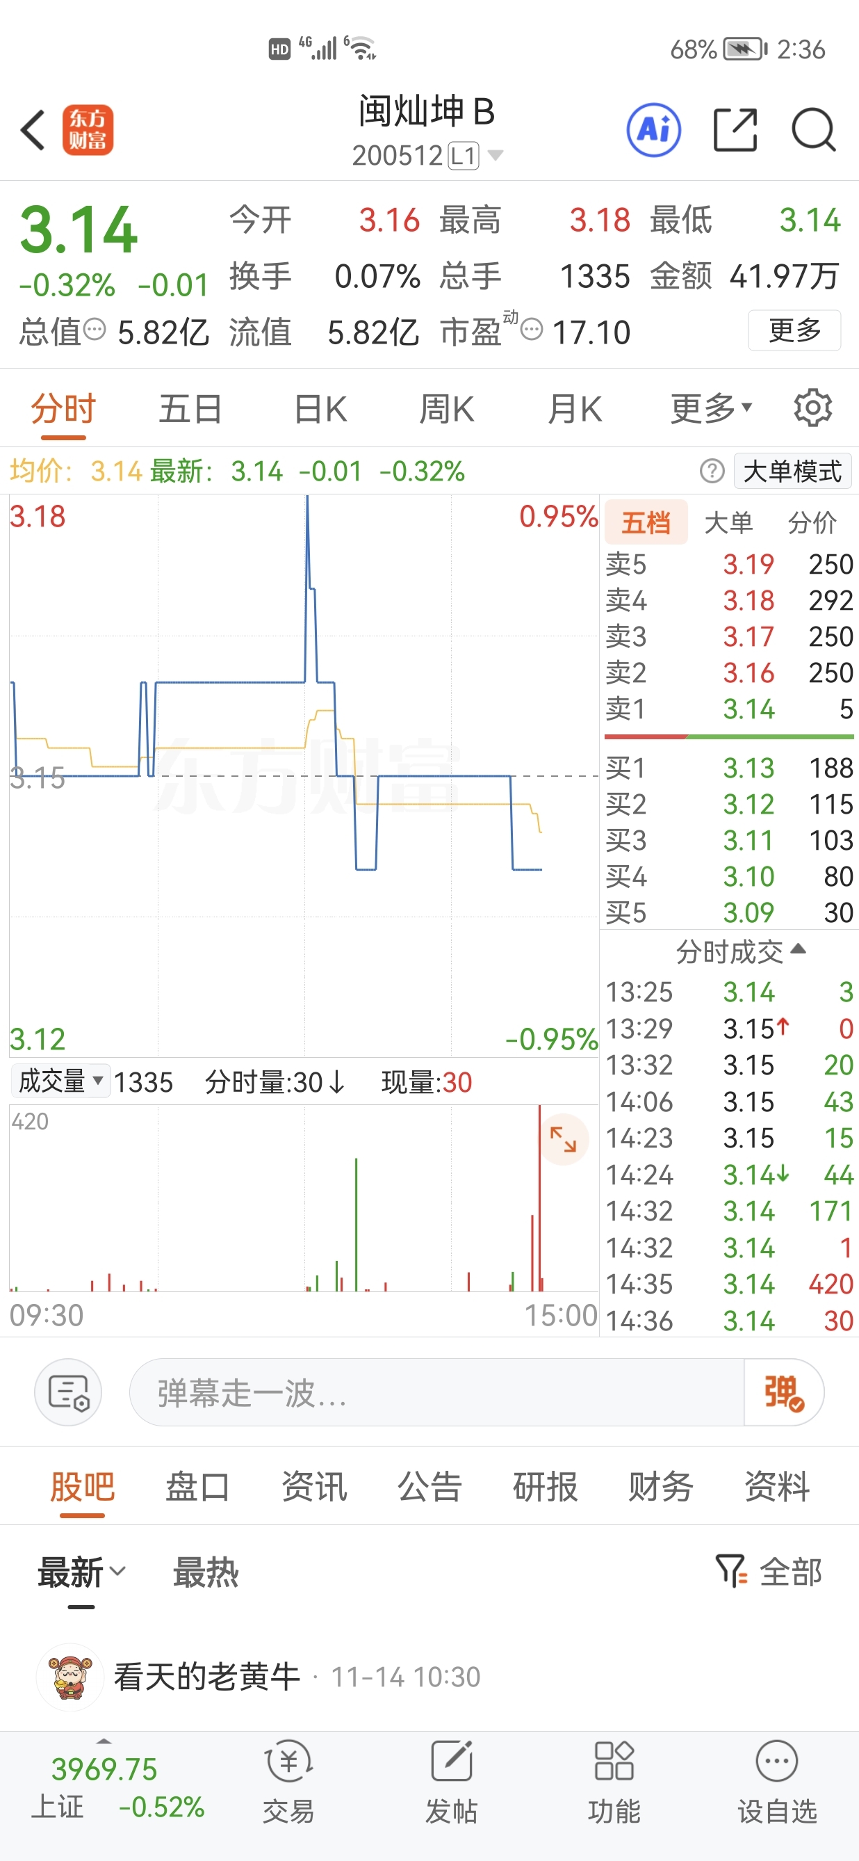This screenshot has width=859, height=1861.
Task: Open the 成交量 indicator dropdown
Action: click(60, 1081)
